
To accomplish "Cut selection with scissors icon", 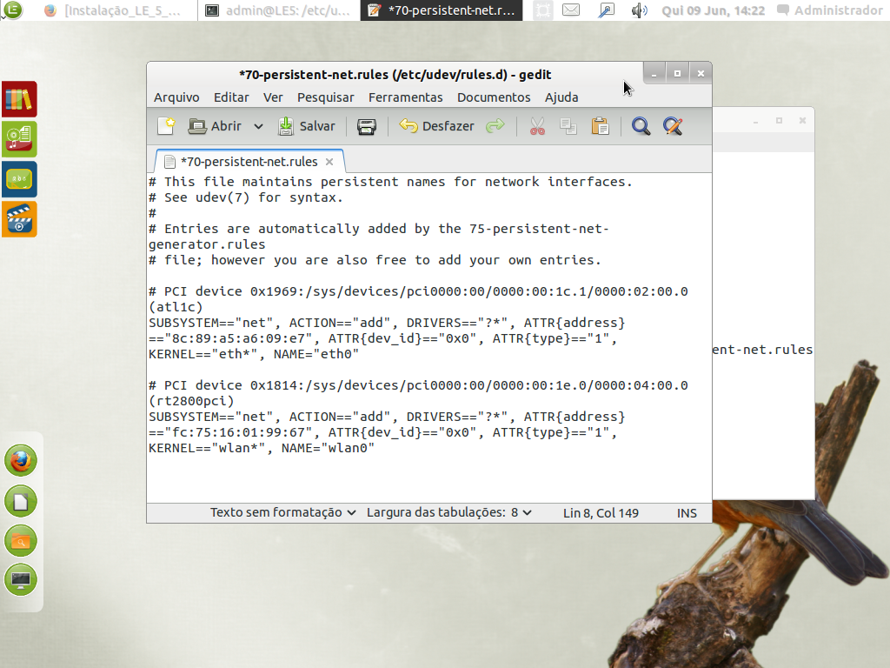I will [537, 126].
